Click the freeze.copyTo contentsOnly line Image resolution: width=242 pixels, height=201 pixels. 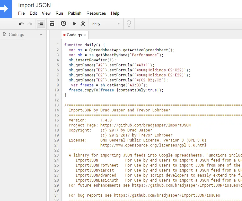click(116, 90)
